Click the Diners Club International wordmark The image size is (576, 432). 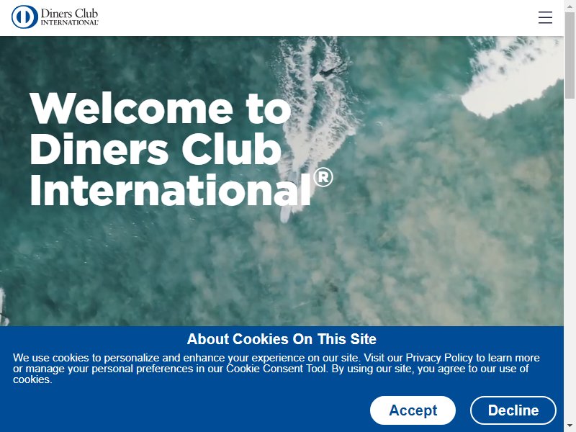(x=69, y=17)
